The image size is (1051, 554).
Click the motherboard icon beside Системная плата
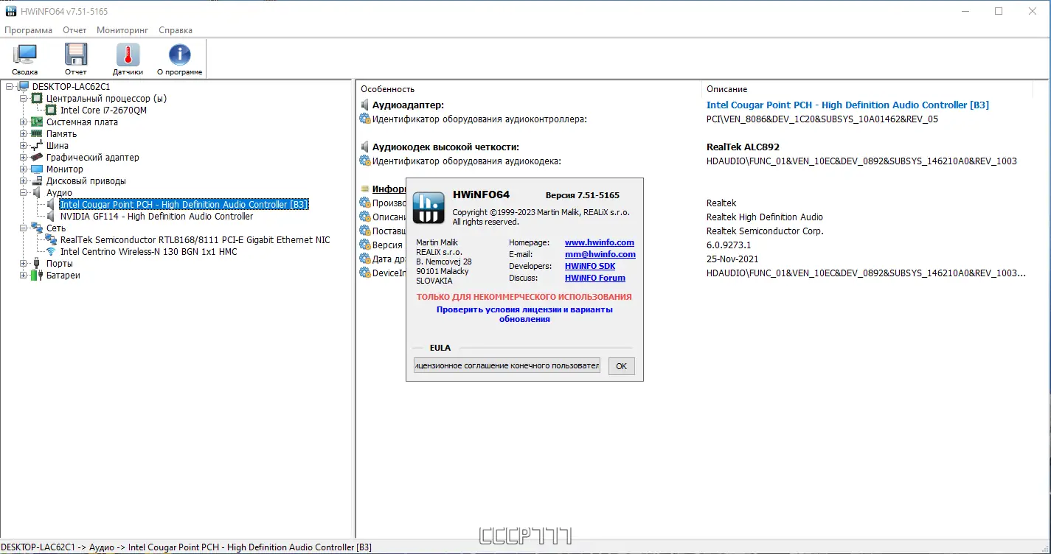pyautogui.click(x=37, y=122)
